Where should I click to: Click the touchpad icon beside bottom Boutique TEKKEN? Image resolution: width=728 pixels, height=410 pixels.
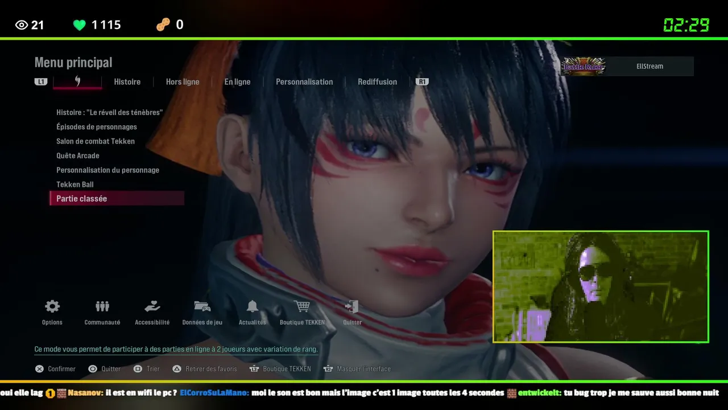coord(254,369)
